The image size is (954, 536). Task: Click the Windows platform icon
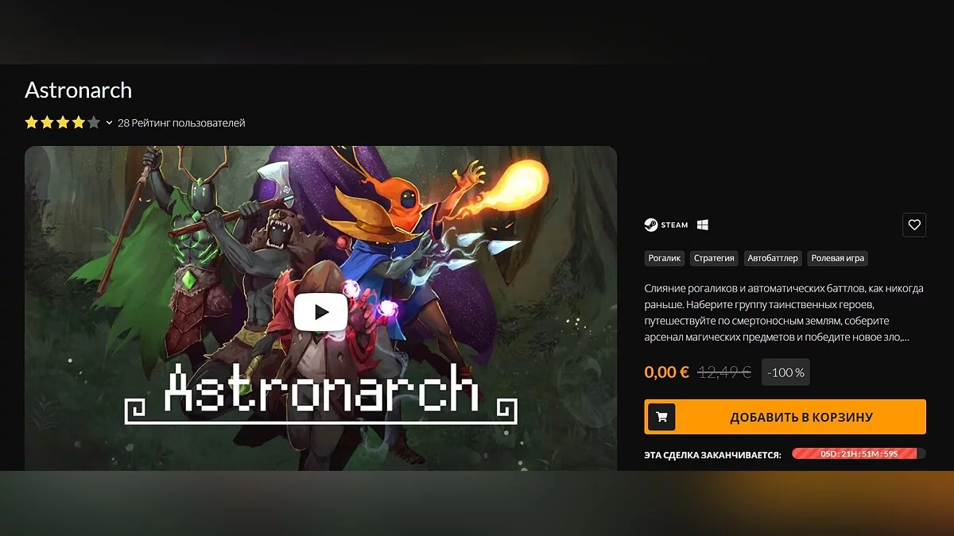[x=703, y=225]
